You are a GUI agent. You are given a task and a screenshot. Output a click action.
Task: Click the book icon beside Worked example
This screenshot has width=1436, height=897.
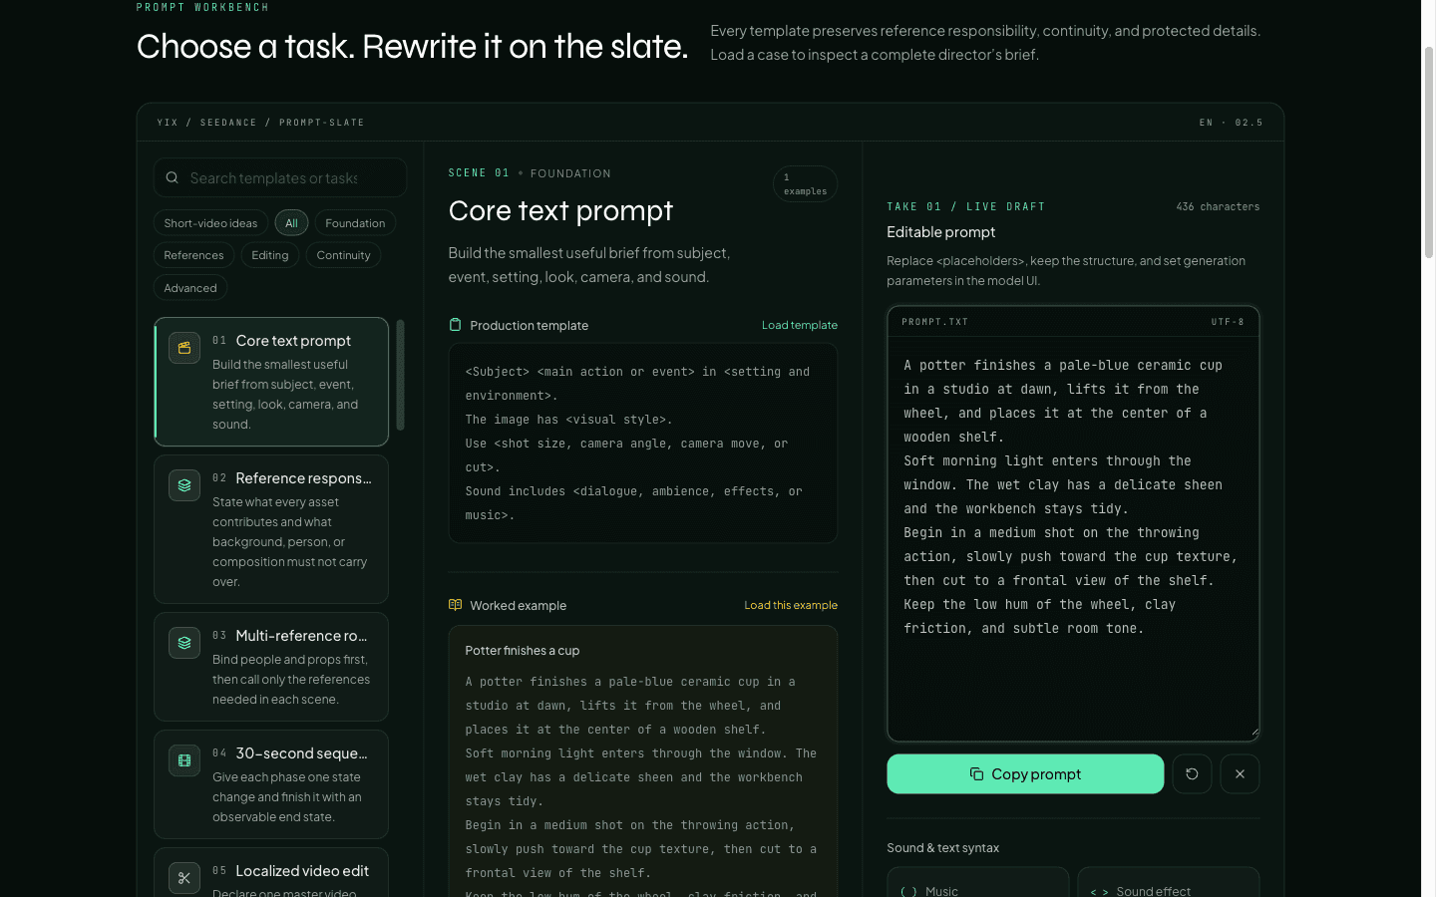455,605
